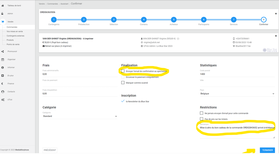Viewport: 279px width, 157px height.
Task: Open the Catégorie Standard dropdown
Action: click(80, 116)
